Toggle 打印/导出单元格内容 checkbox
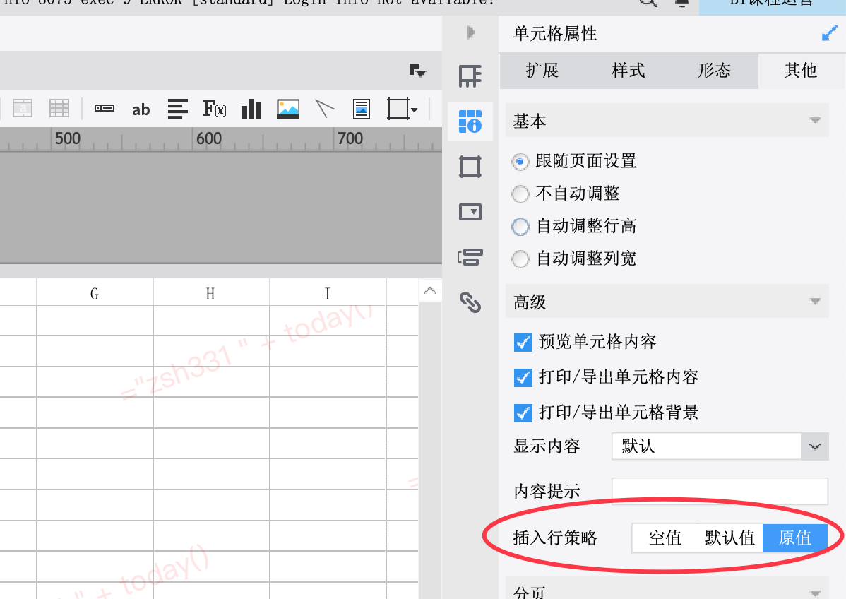The image size is (846, 599). [x=523, y=378]
